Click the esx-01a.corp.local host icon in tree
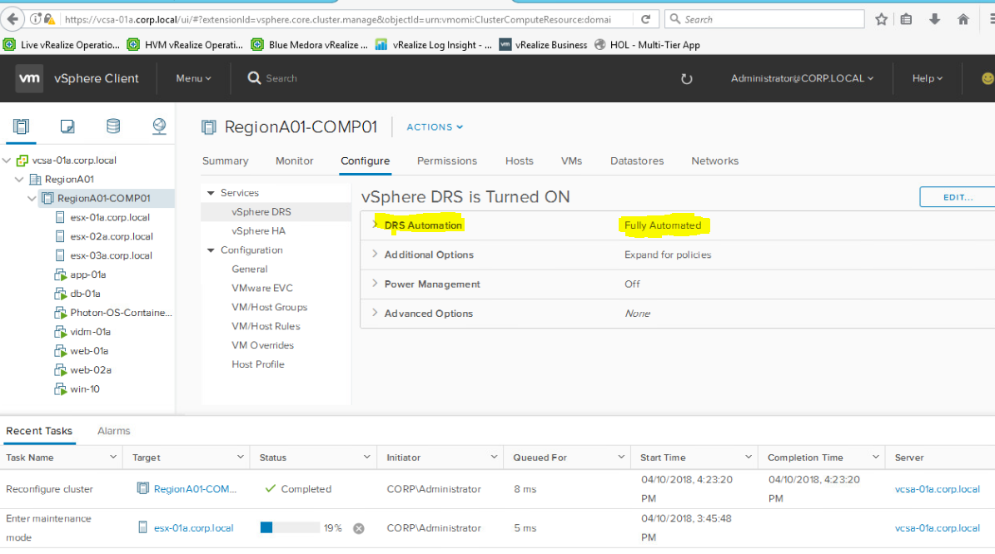 coord(60,217)
